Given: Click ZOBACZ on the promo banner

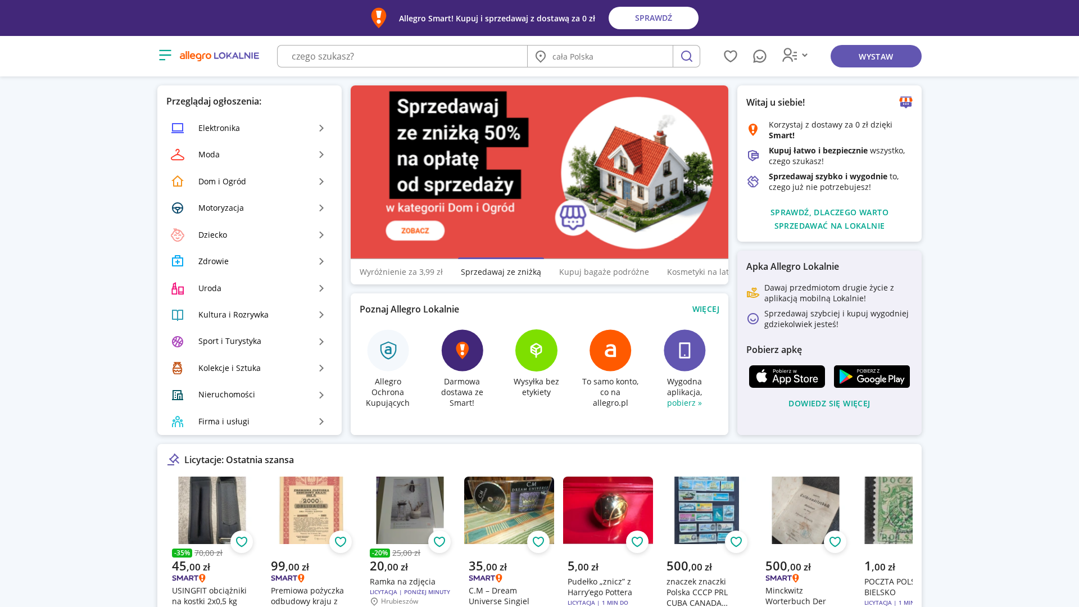Looking at the screenshot, I should 415,230.
